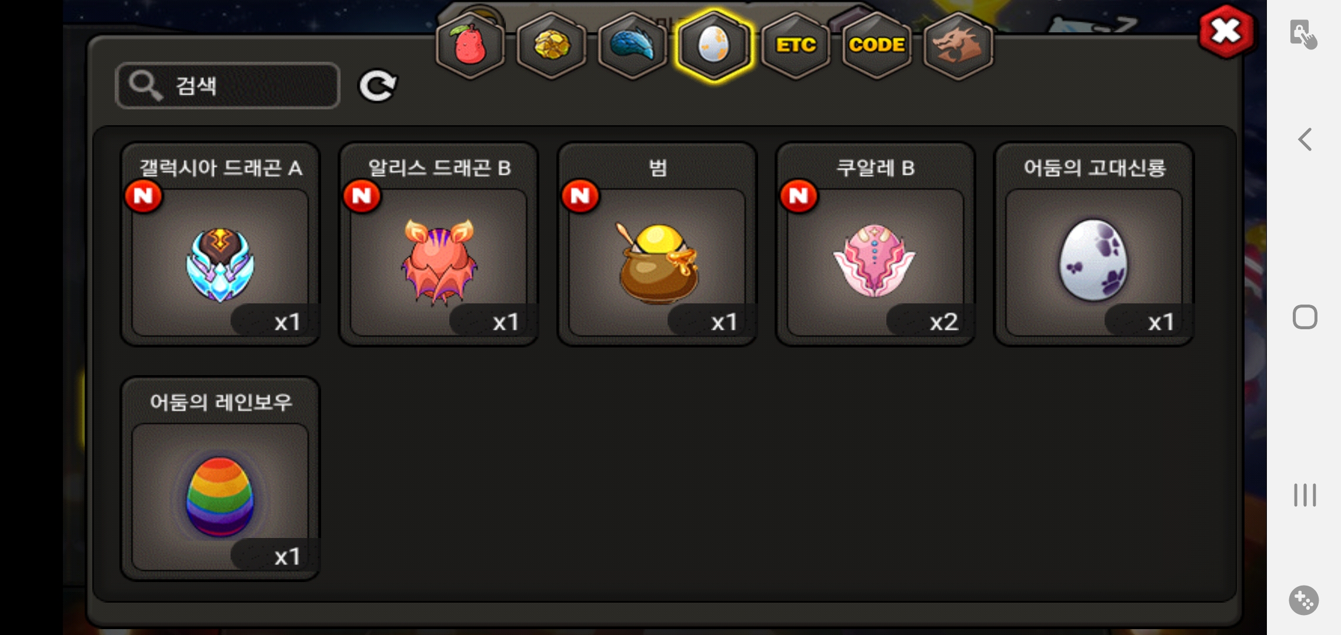
Task: Select the blue dragon scale tab
Action: pos(632,45)
